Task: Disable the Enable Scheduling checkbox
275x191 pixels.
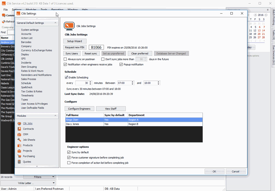Action: (x=66, y=77)
